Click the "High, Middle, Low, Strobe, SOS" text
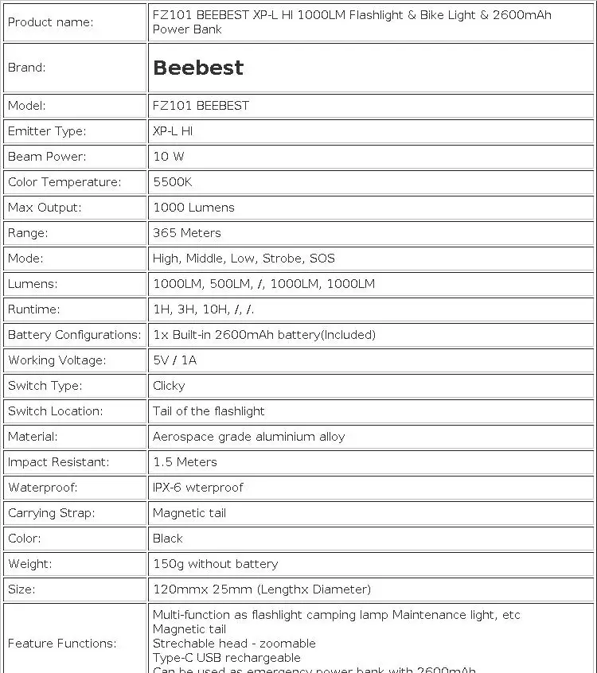This screenshot has height=673, width=597. (x=244, y=259)
